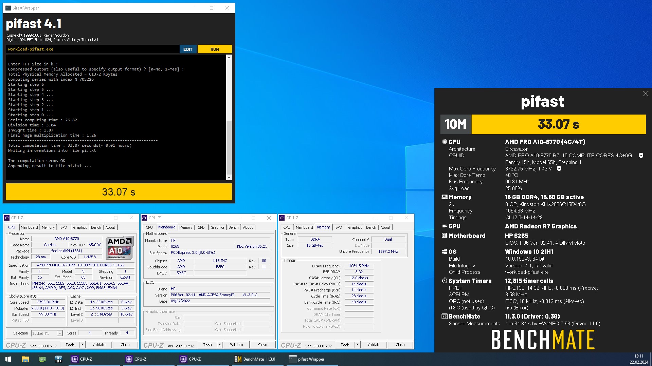Click pifast Wrapper window title icon
652x366 pixels.
click(x=8, y=8)
